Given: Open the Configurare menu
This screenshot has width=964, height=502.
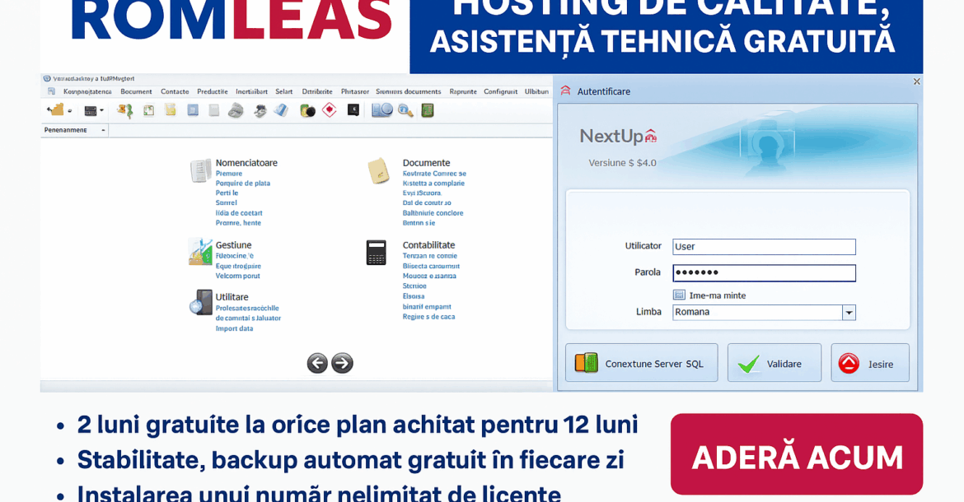Looking at the screenshot, I should [500, 91].
